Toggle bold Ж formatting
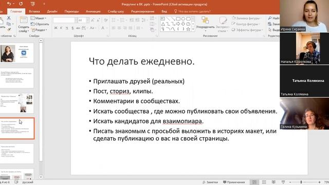 pos(56,28)
